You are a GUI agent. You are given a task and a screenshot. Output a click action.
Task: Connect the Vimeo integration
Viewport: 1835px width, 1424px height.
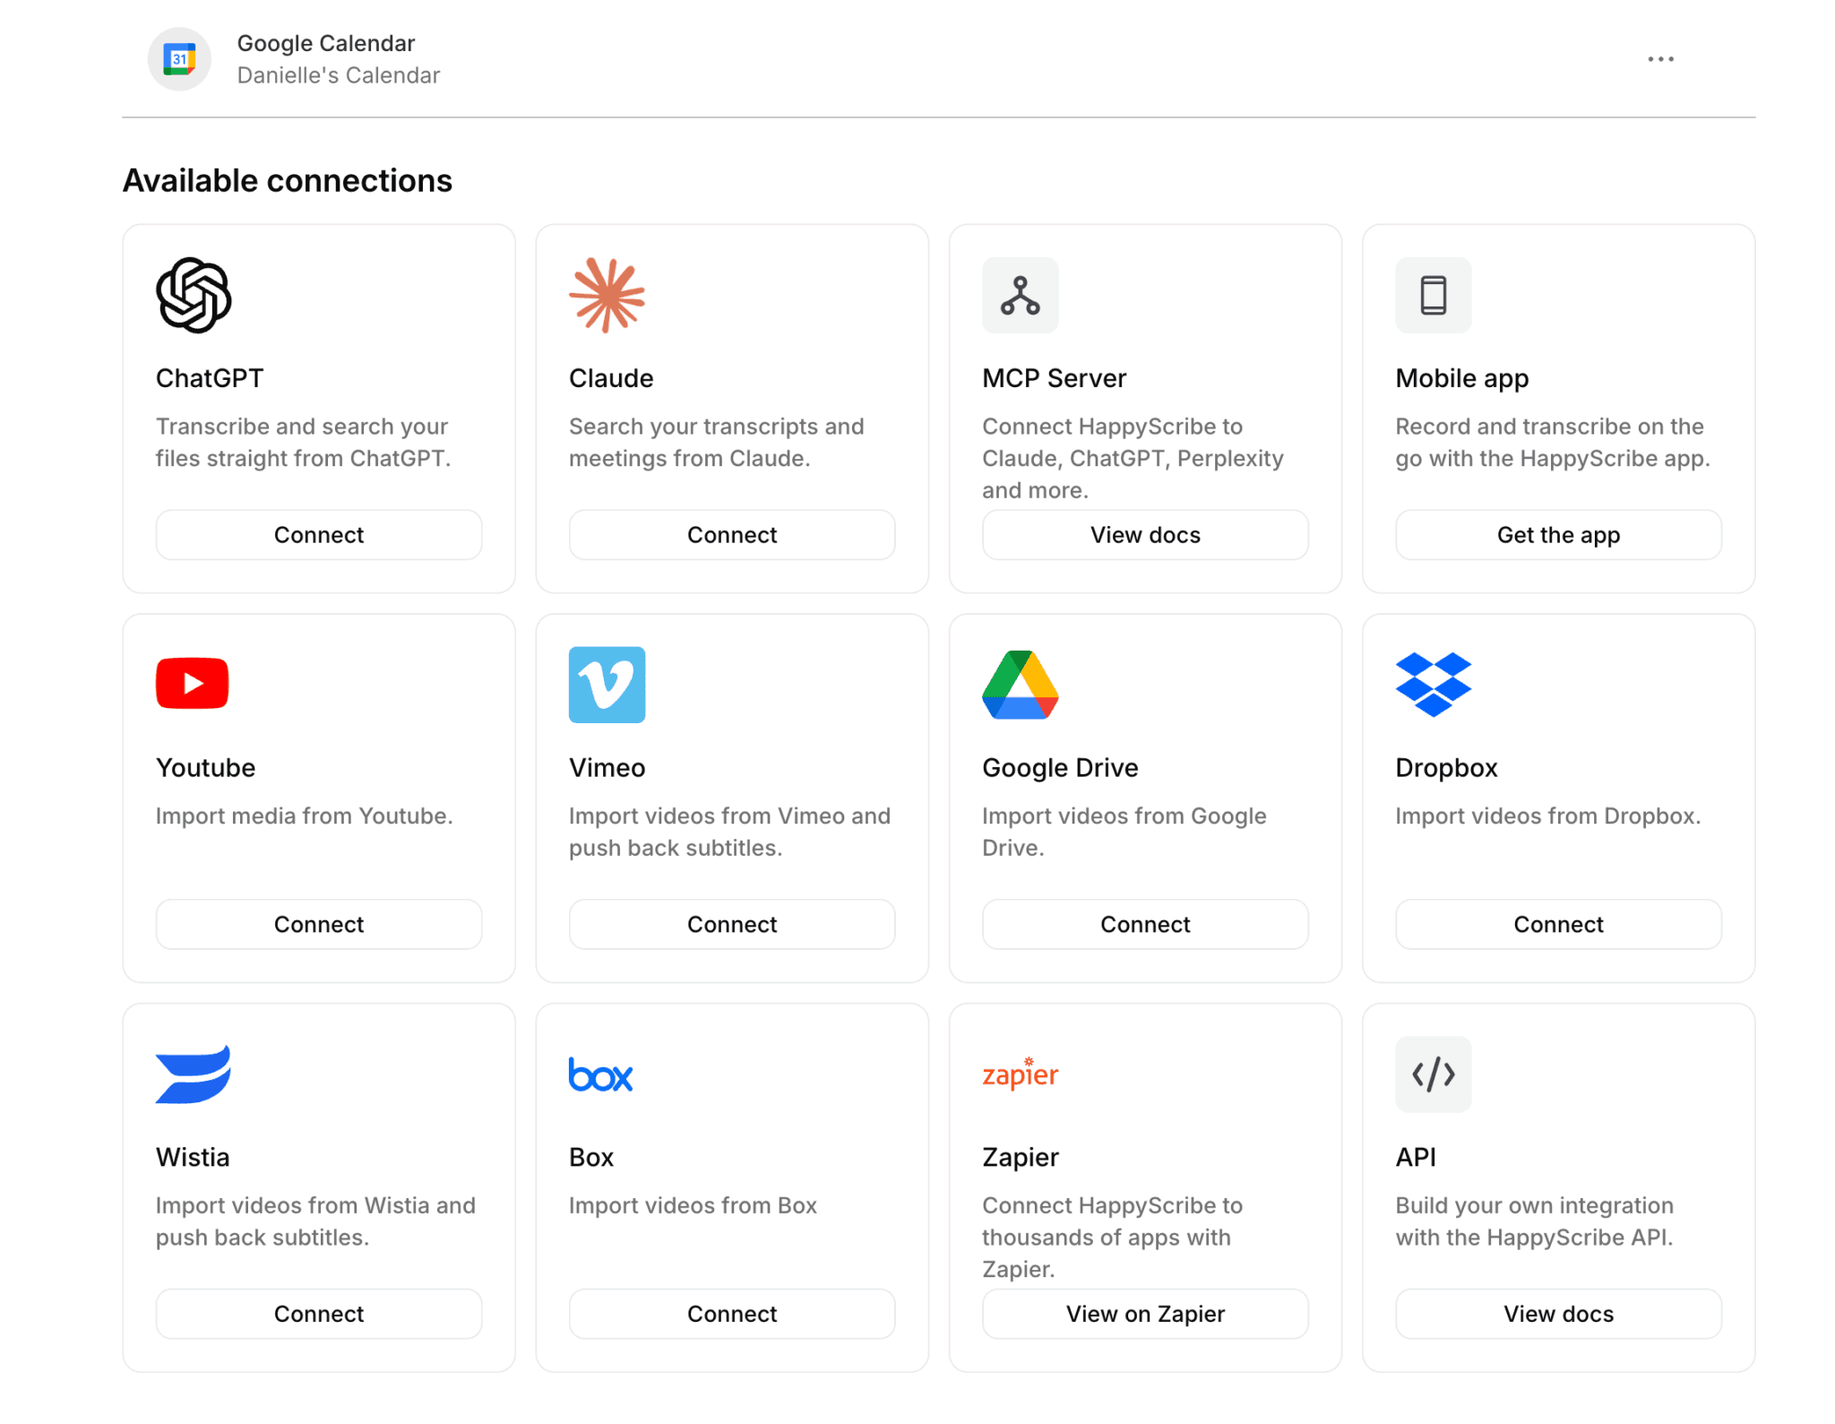click(x=732, y=925)
